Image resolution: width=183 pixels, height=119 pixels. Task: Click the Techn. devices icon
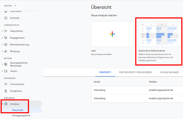[x=6, y=71]
